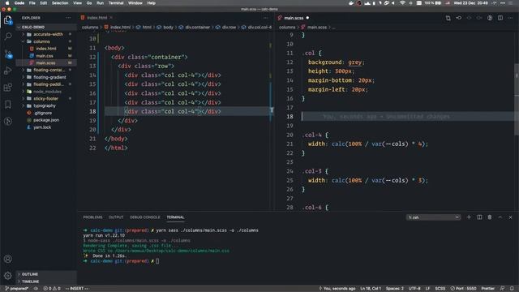Click Spaces: 2 indentation setting

tap(395, 289)
